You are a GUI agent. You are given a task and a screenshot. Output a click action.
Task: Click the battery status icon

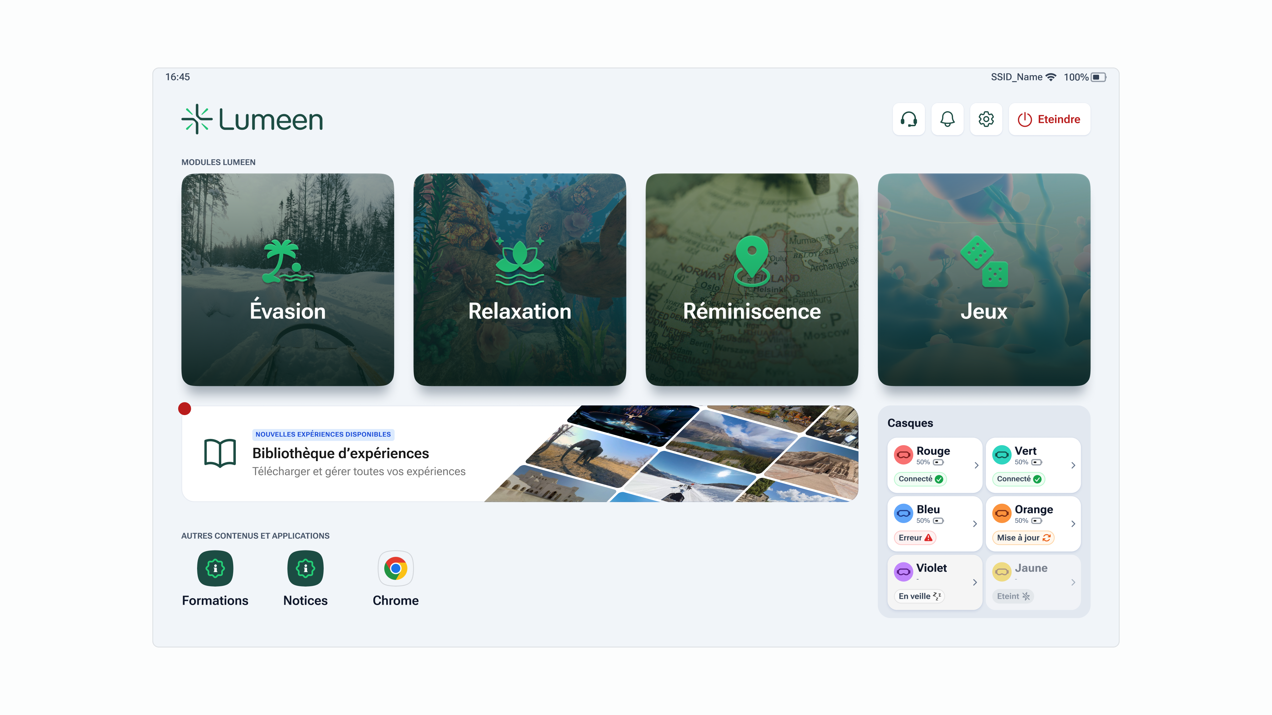pyautogui.click(x=1098, y=77)
